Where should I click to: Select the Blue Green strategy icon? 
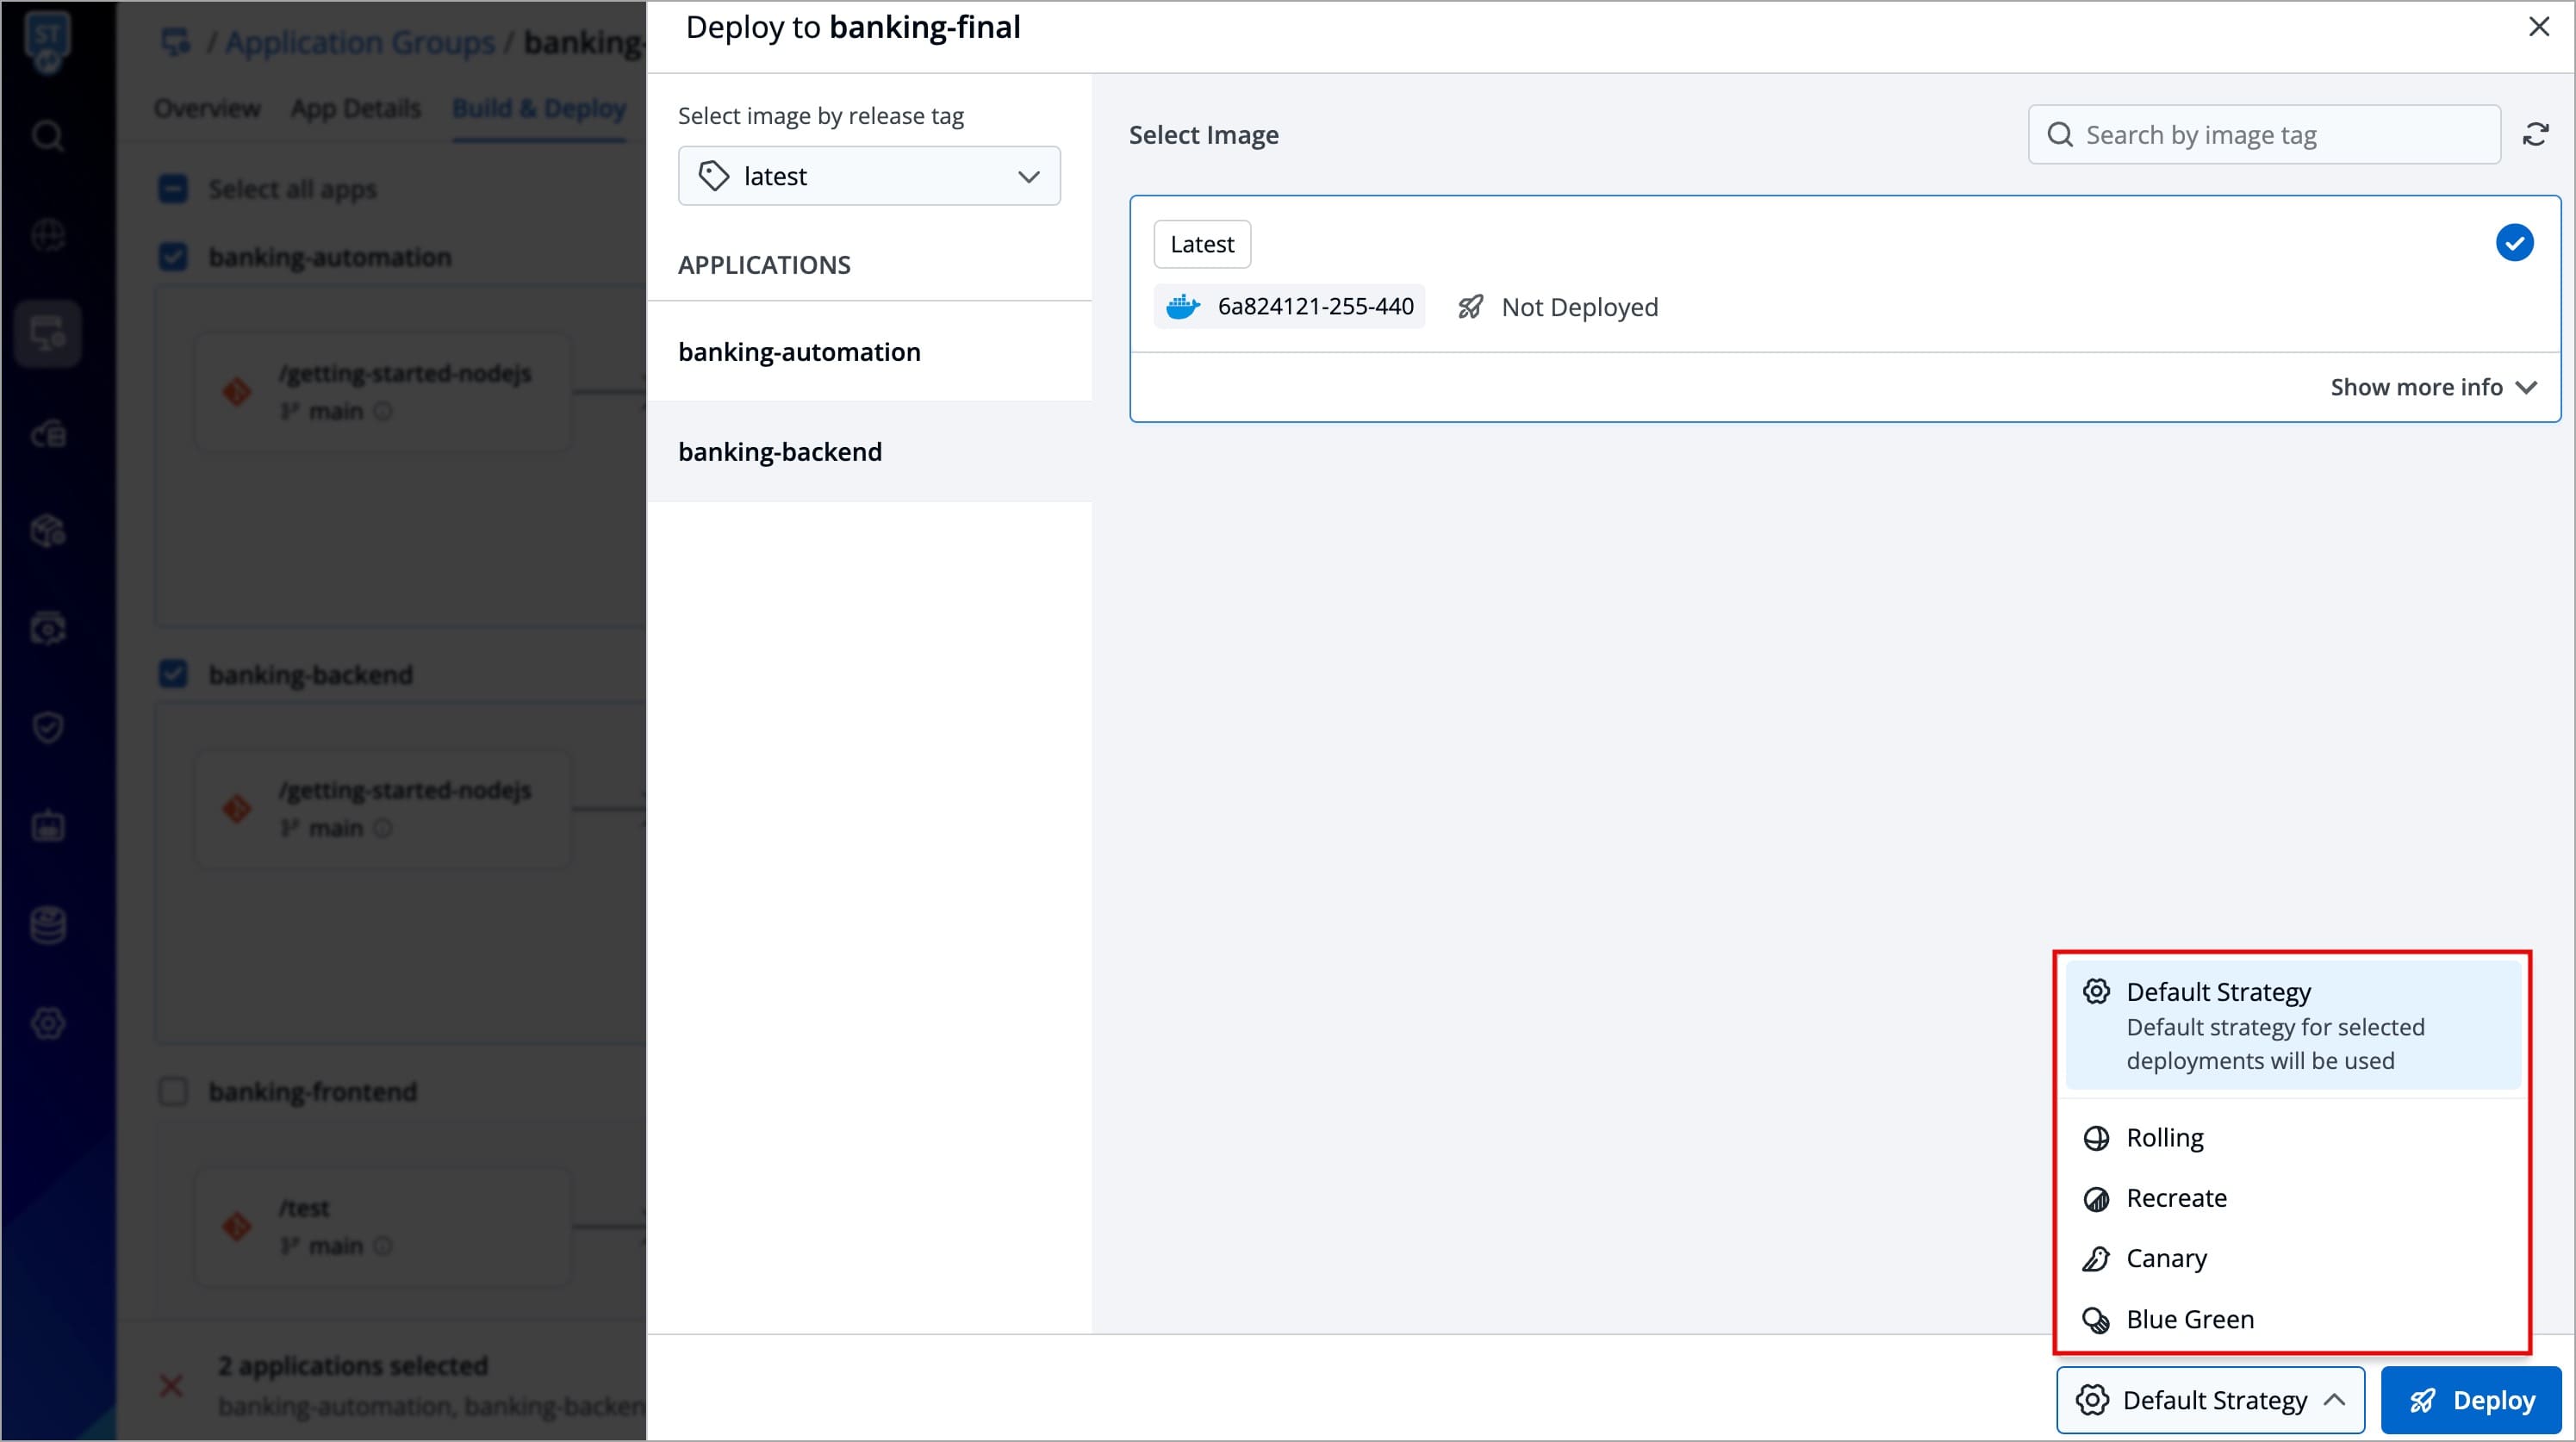(x=2095, y=1320)
